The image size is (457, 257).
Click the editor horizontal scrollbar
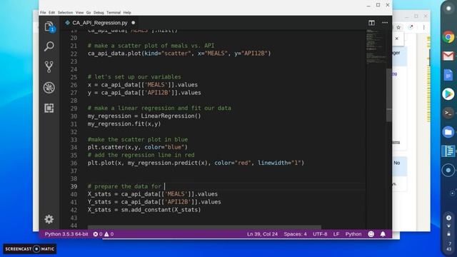point(204,227)
